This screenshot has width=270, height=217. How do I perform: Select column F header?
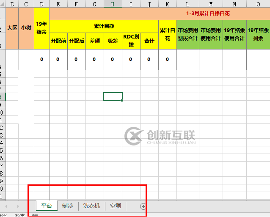pyautogui.click(x=77, y=4)
